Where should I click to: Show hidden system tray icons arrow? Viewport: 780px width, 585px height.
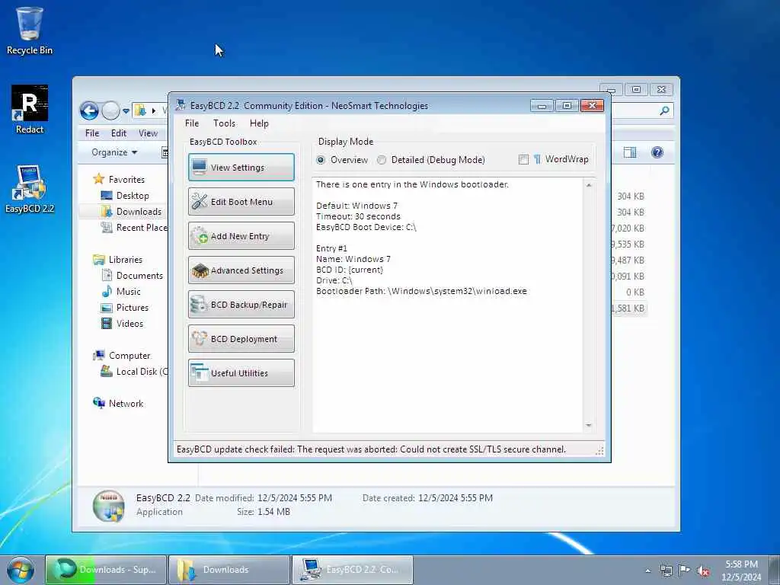pos(647,571)
